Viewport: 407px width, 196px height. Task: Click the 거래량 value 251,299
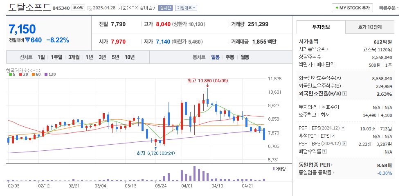(258, 24)
